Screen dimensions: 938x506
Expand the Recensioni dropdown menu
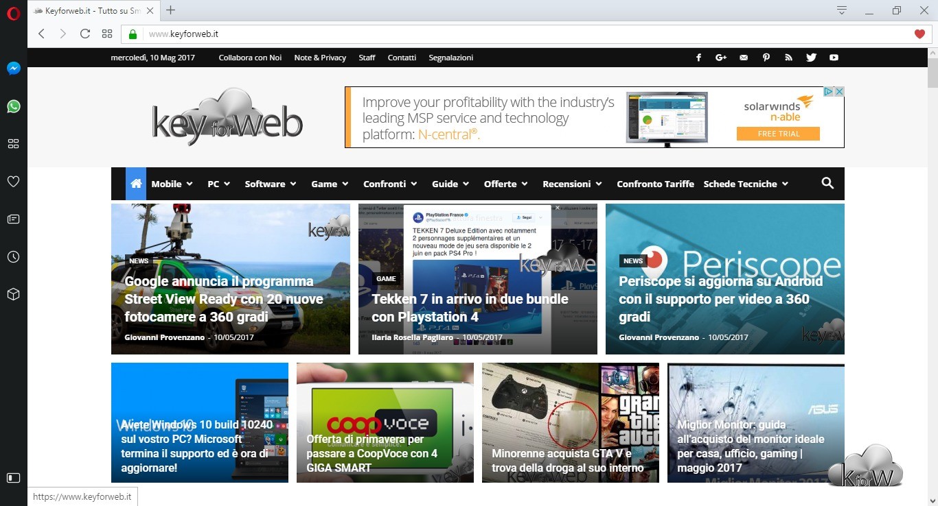(x=571, y=184)
